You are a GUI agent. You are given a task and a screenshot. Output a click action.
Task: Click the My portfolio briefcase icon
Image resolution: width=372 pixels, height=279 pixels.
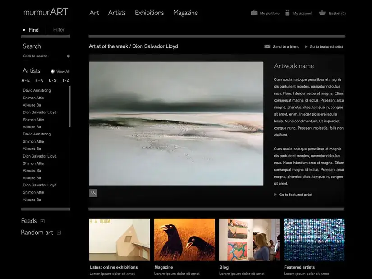(254, 13)
